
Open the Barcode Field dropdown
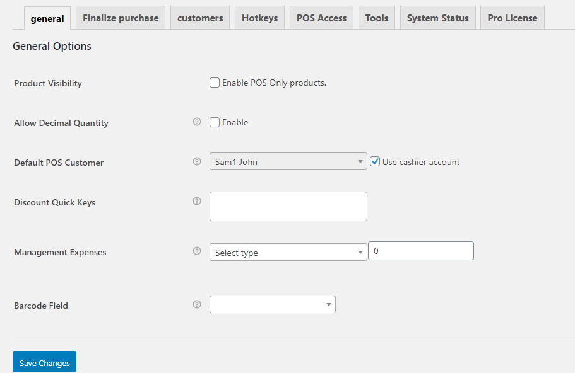[x=272, y=304]
